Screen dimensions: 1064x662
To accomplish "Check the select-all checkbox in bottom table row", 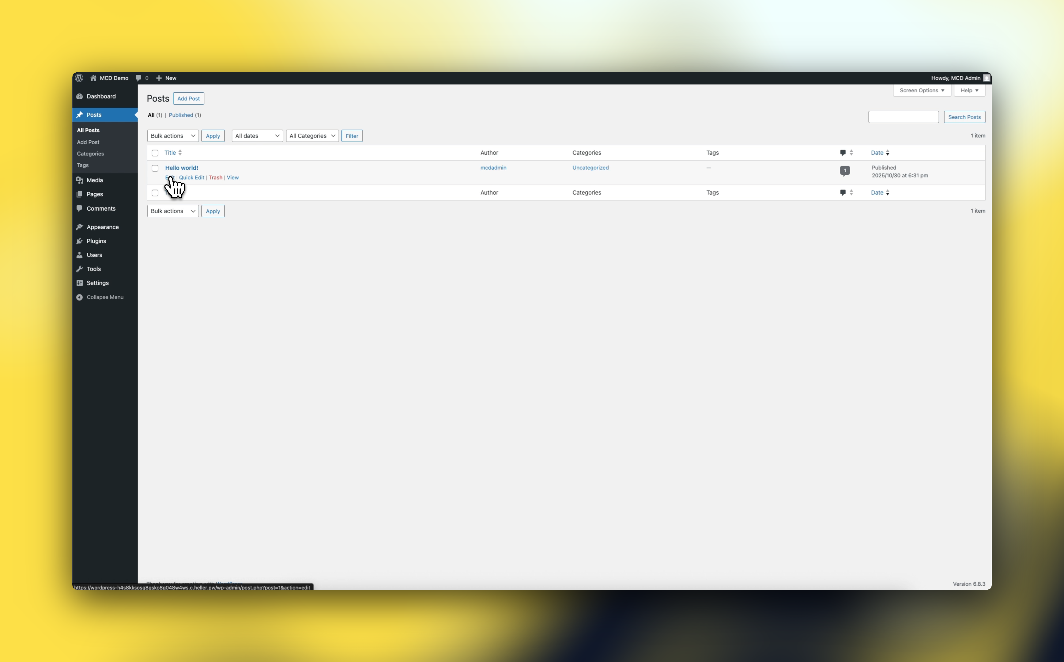I will point(155,193).
